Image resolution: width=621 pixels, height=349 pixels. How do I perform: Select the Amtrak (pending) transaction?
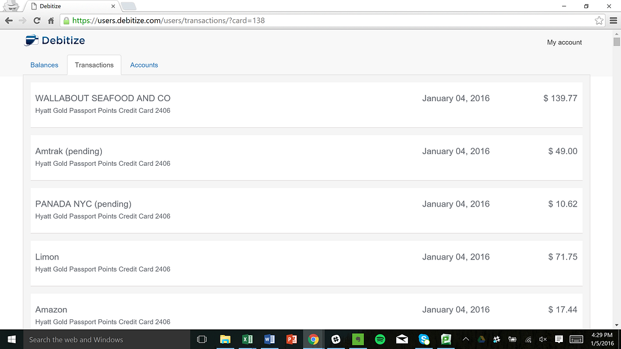[x=307, y=158]
